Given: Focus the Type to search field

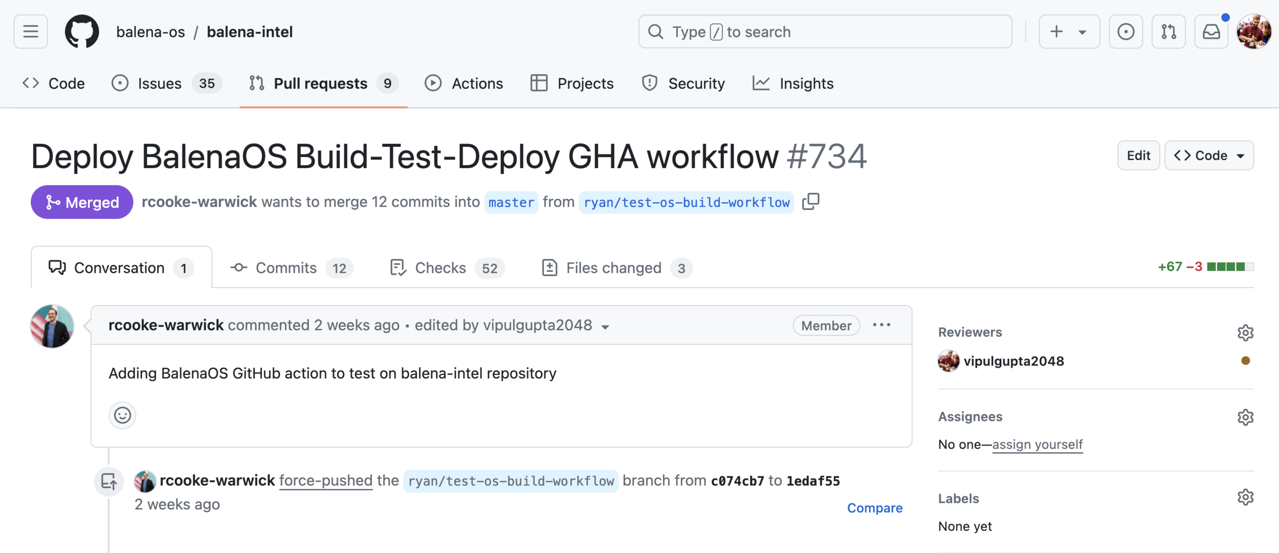Looking at the screenshot, I should tap(825, 32).
